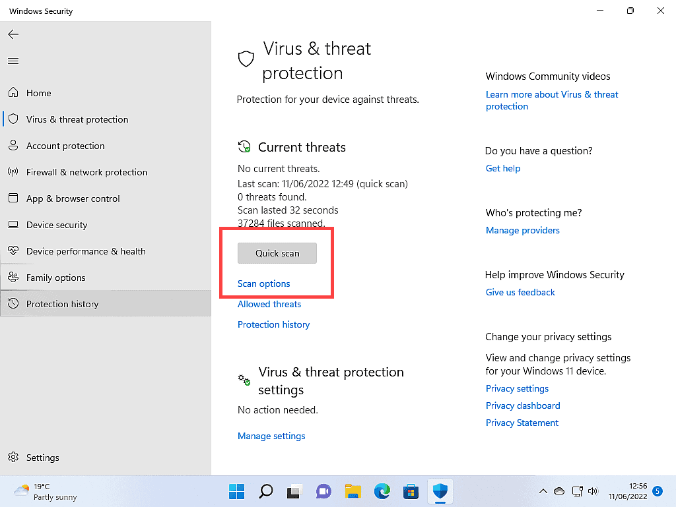Open Manage providers link
Viewport: 676px width, 507px height.
[x=523, y=230]
